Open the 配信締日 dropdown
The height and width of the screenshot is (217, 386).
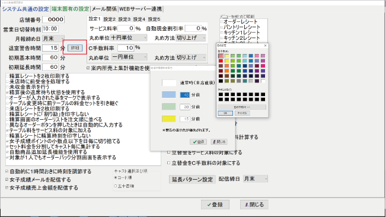(256, 179)
